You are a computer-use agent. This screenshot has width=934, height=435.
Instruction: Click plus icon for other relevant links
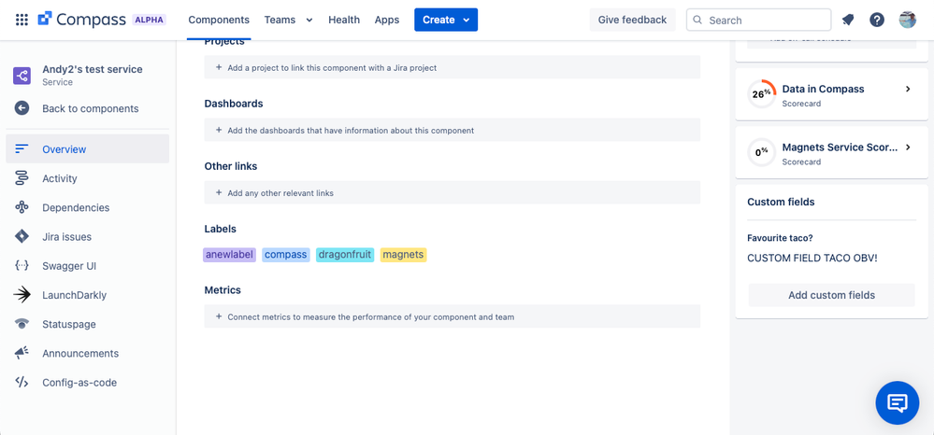coord(219,193)
